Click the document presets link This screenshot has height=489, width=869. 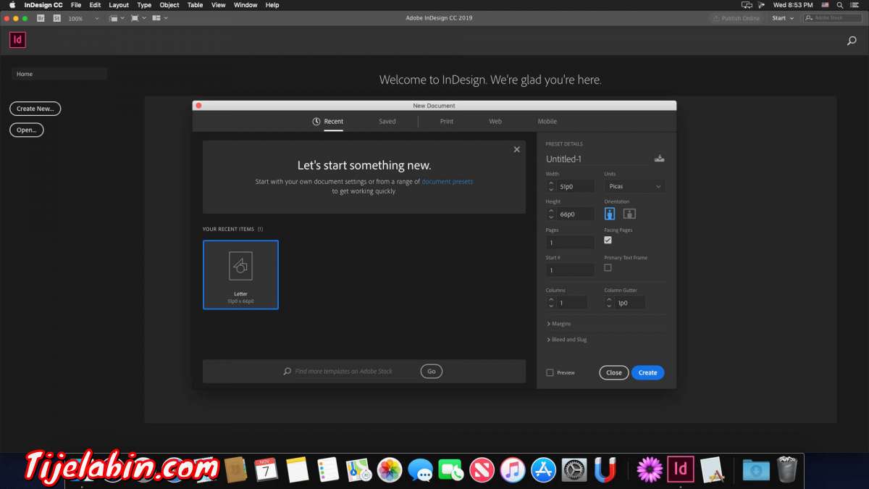click(449, 182)
